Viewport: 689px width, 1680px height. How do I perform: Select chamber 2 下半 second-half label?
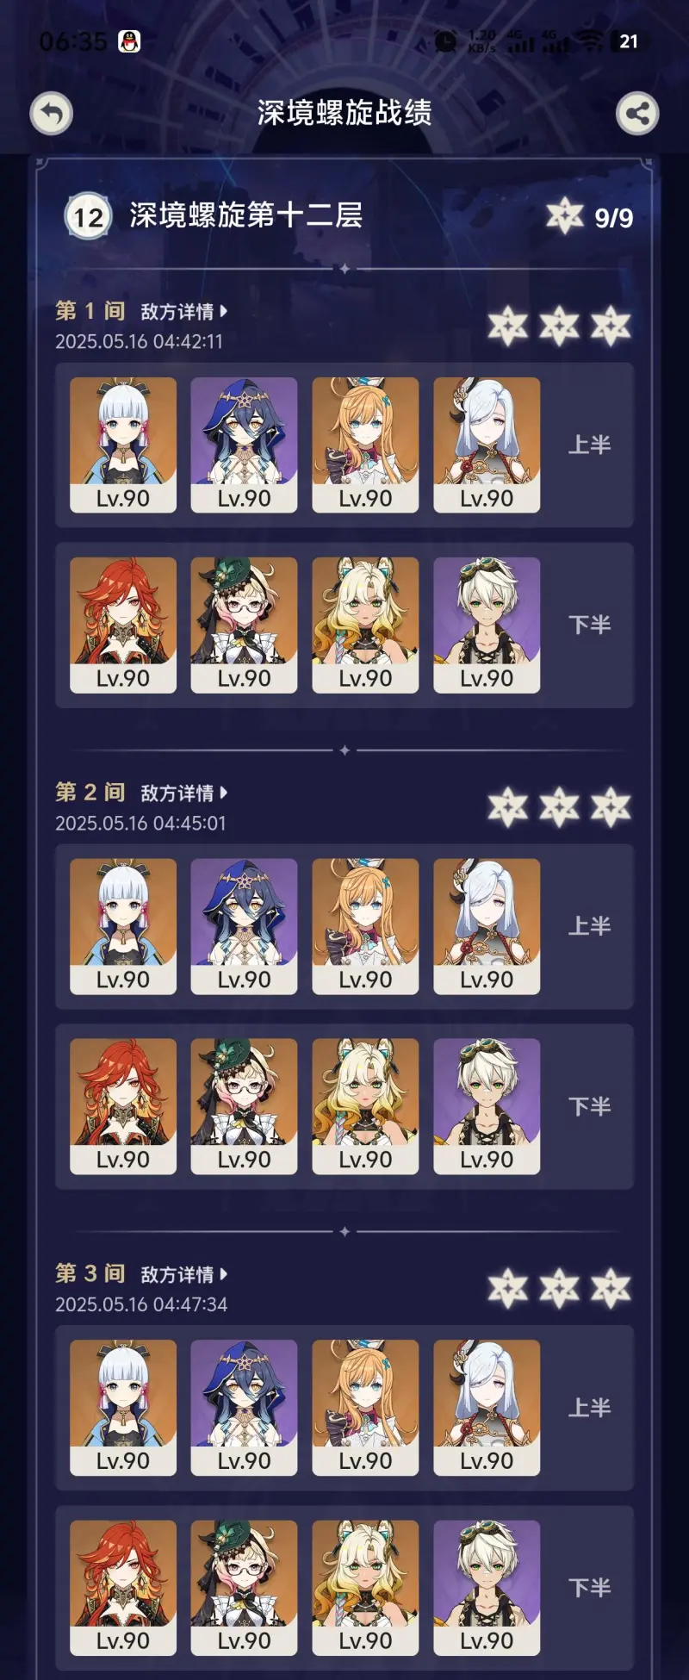(x=590, y=1107)
